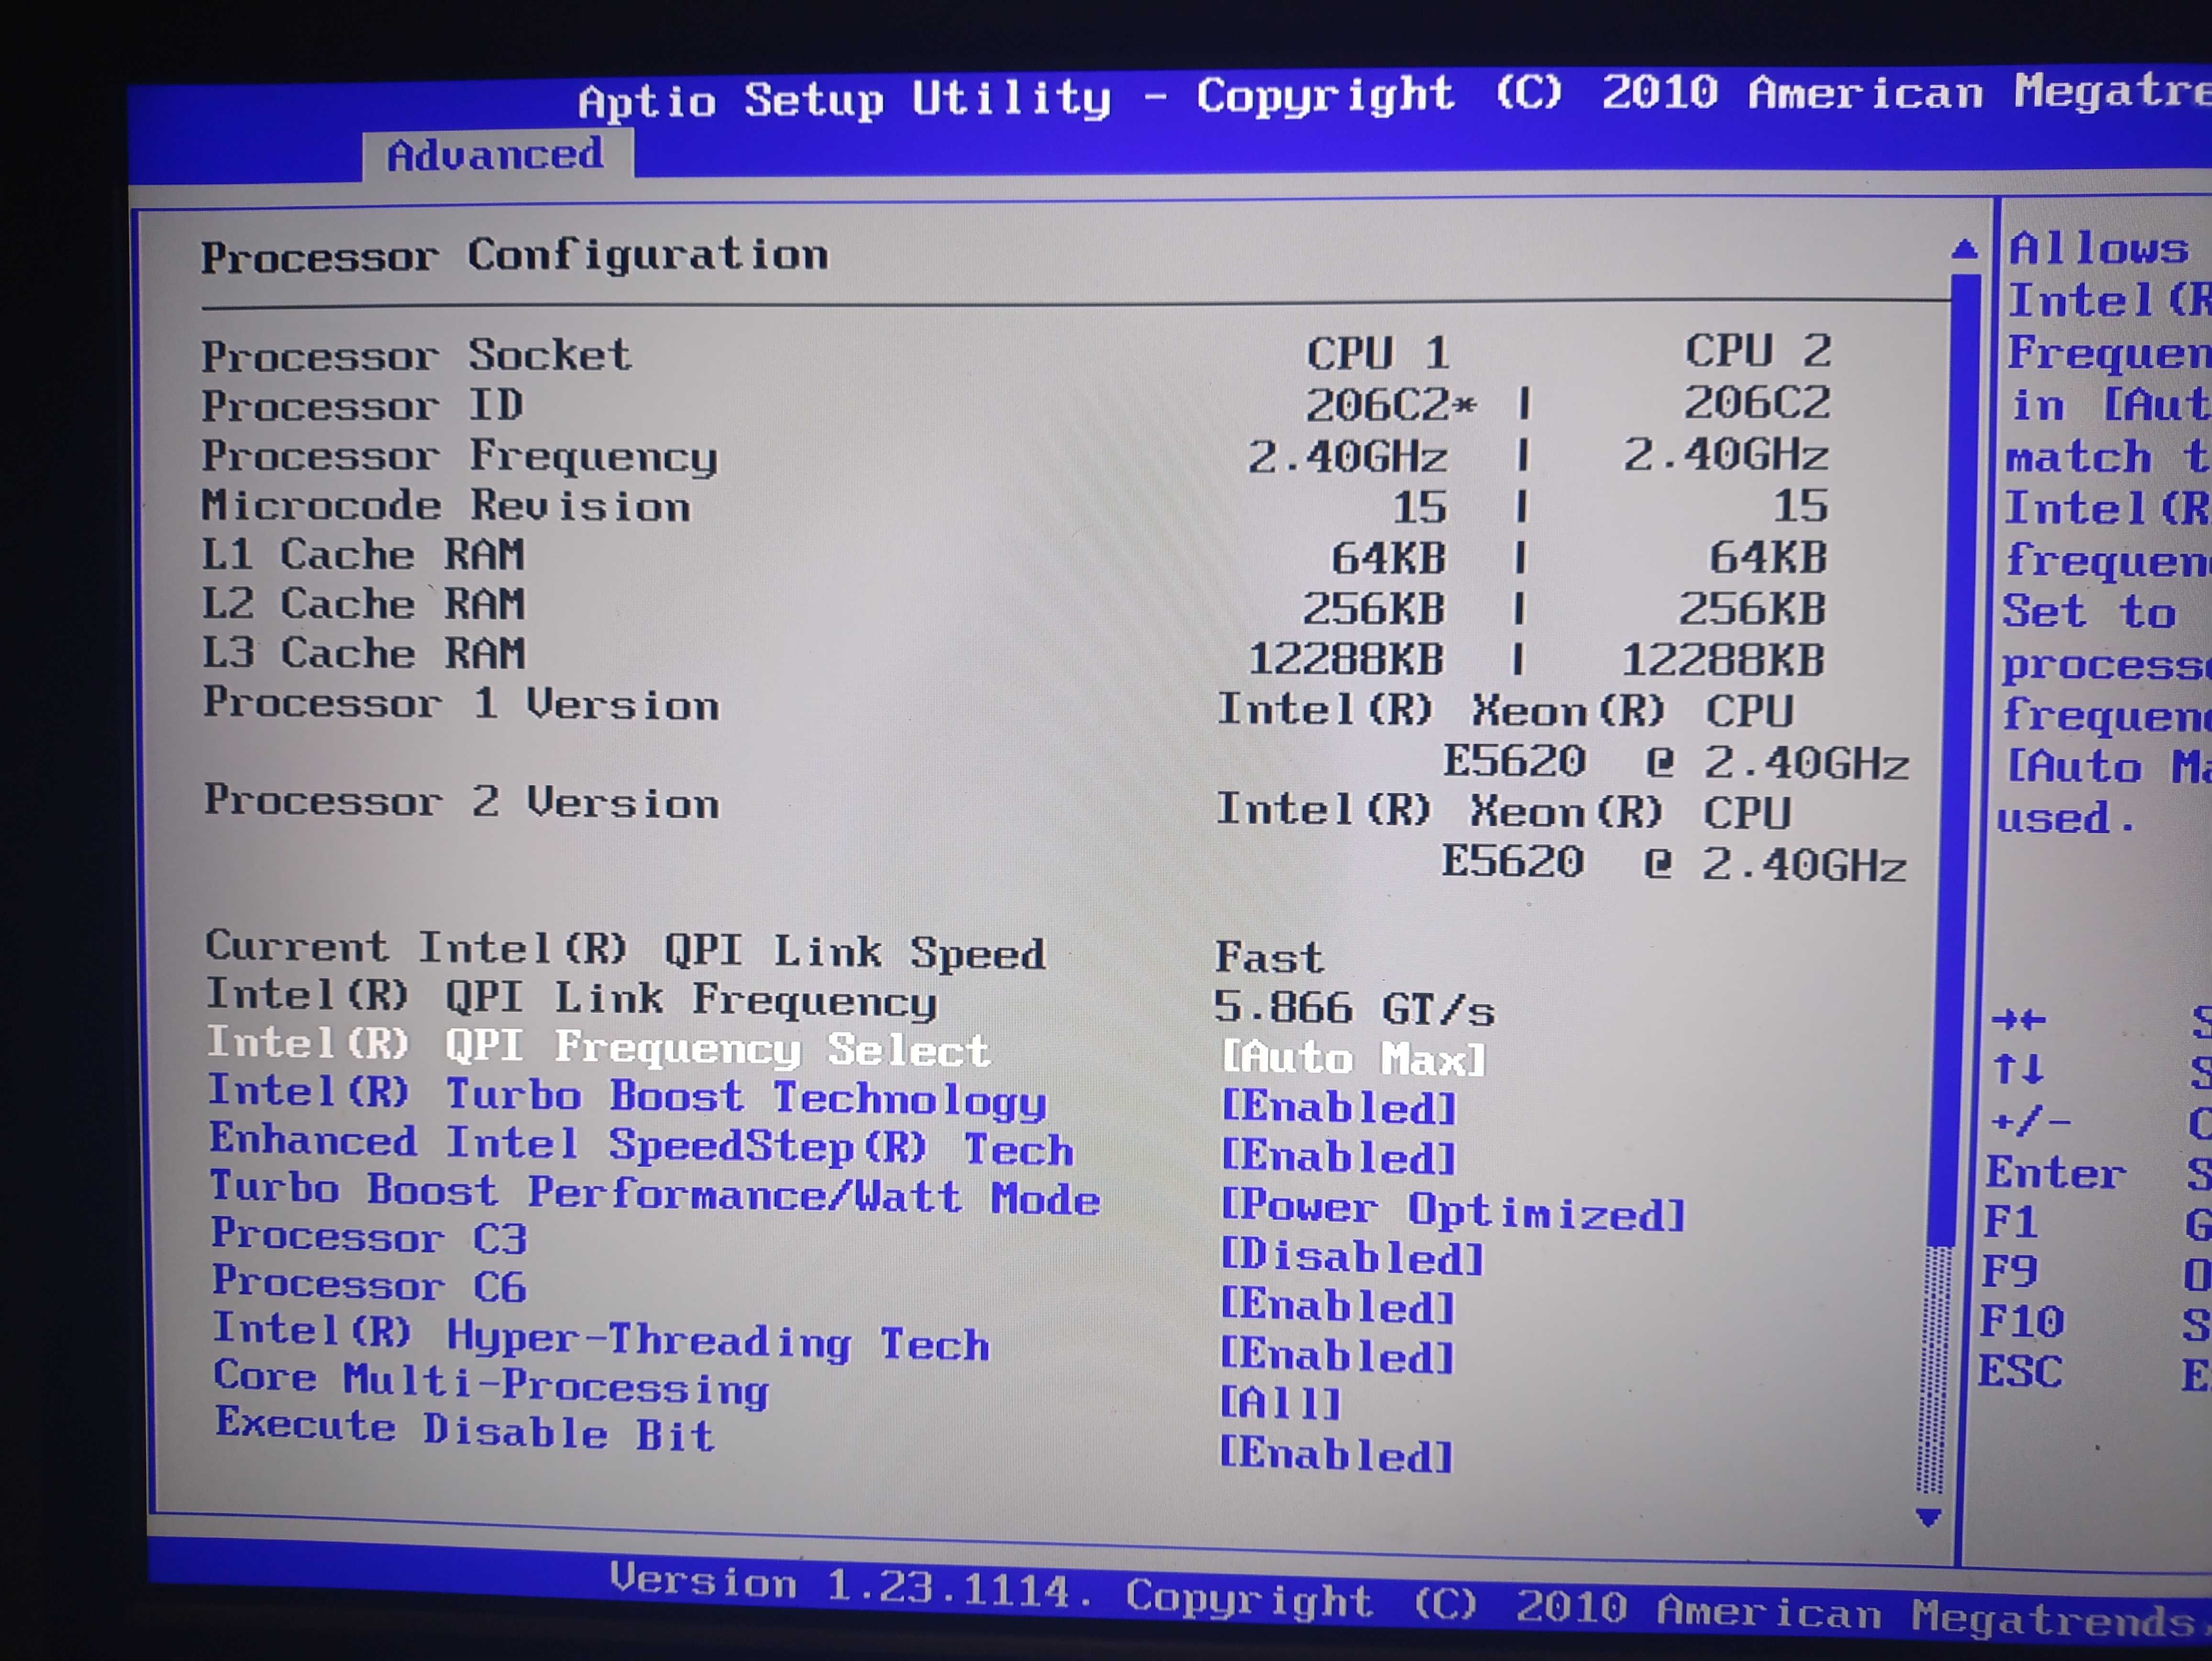Click the Processor Configuration heading
The image size is (2212, 1661).
click(515, 257)
